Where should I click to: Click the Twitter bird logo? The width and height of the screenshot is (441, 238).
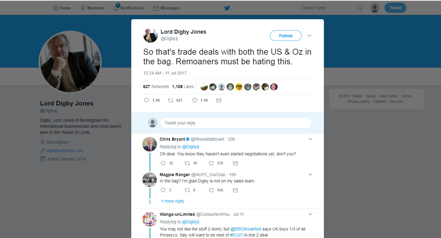click(x=227, y=8)
